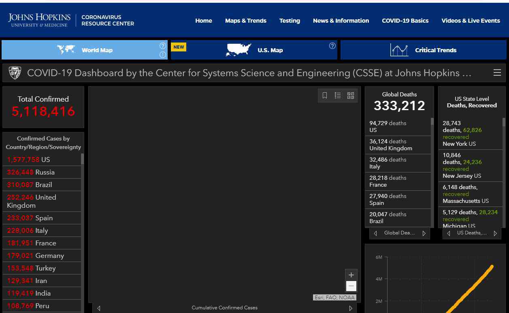
Task: Click the 94,729 deaths US entry
Action: [x=398, y=127]
